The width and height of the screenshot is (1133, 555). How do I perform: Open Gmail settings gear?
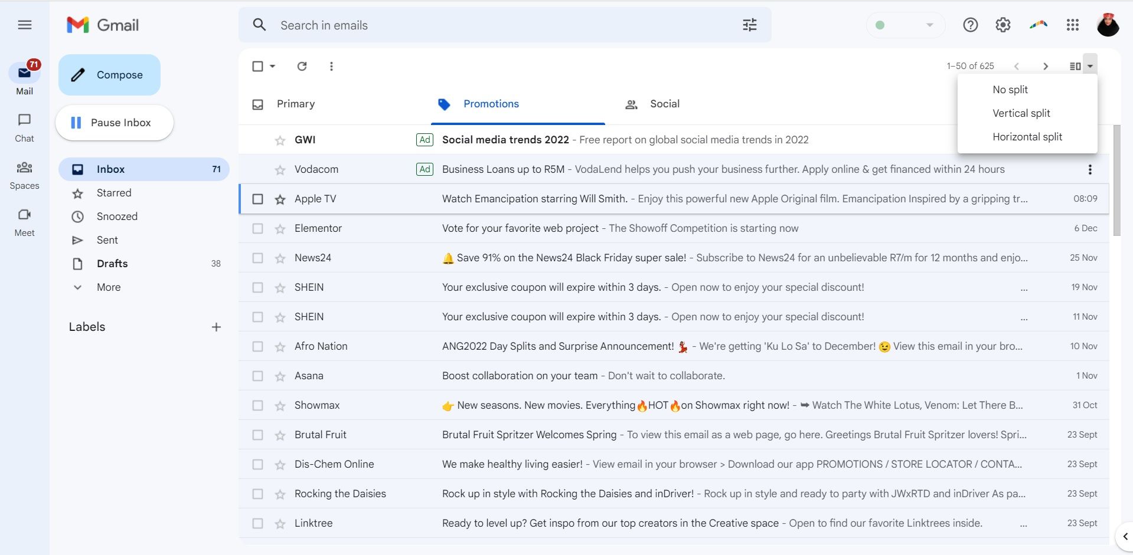(x=1003, y=25)
